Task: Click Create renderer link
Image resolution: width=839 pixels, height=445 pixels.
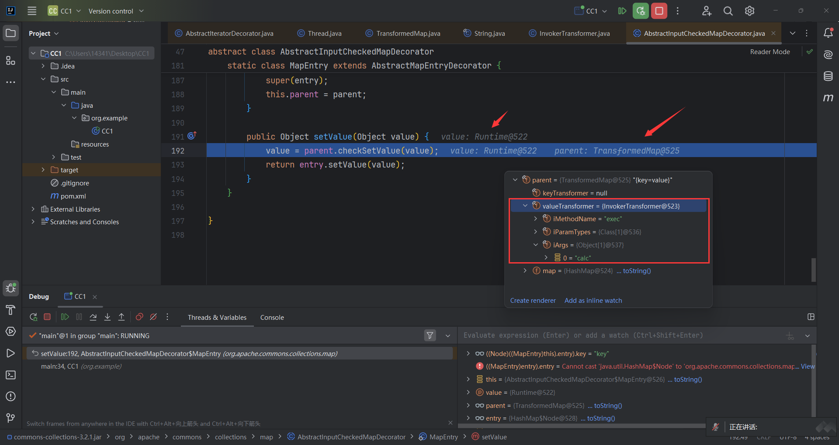Action: 533,301
